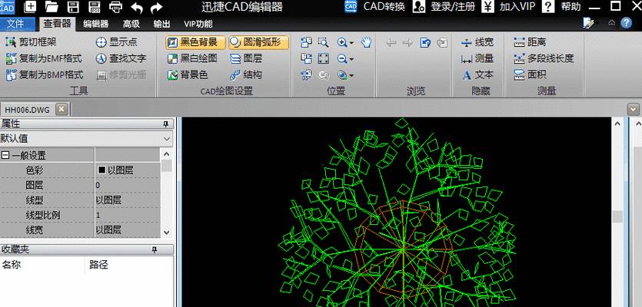642x307 pixels.
Task: Pin the 收藏夹 favorites panel
Action: coord(155,249)
